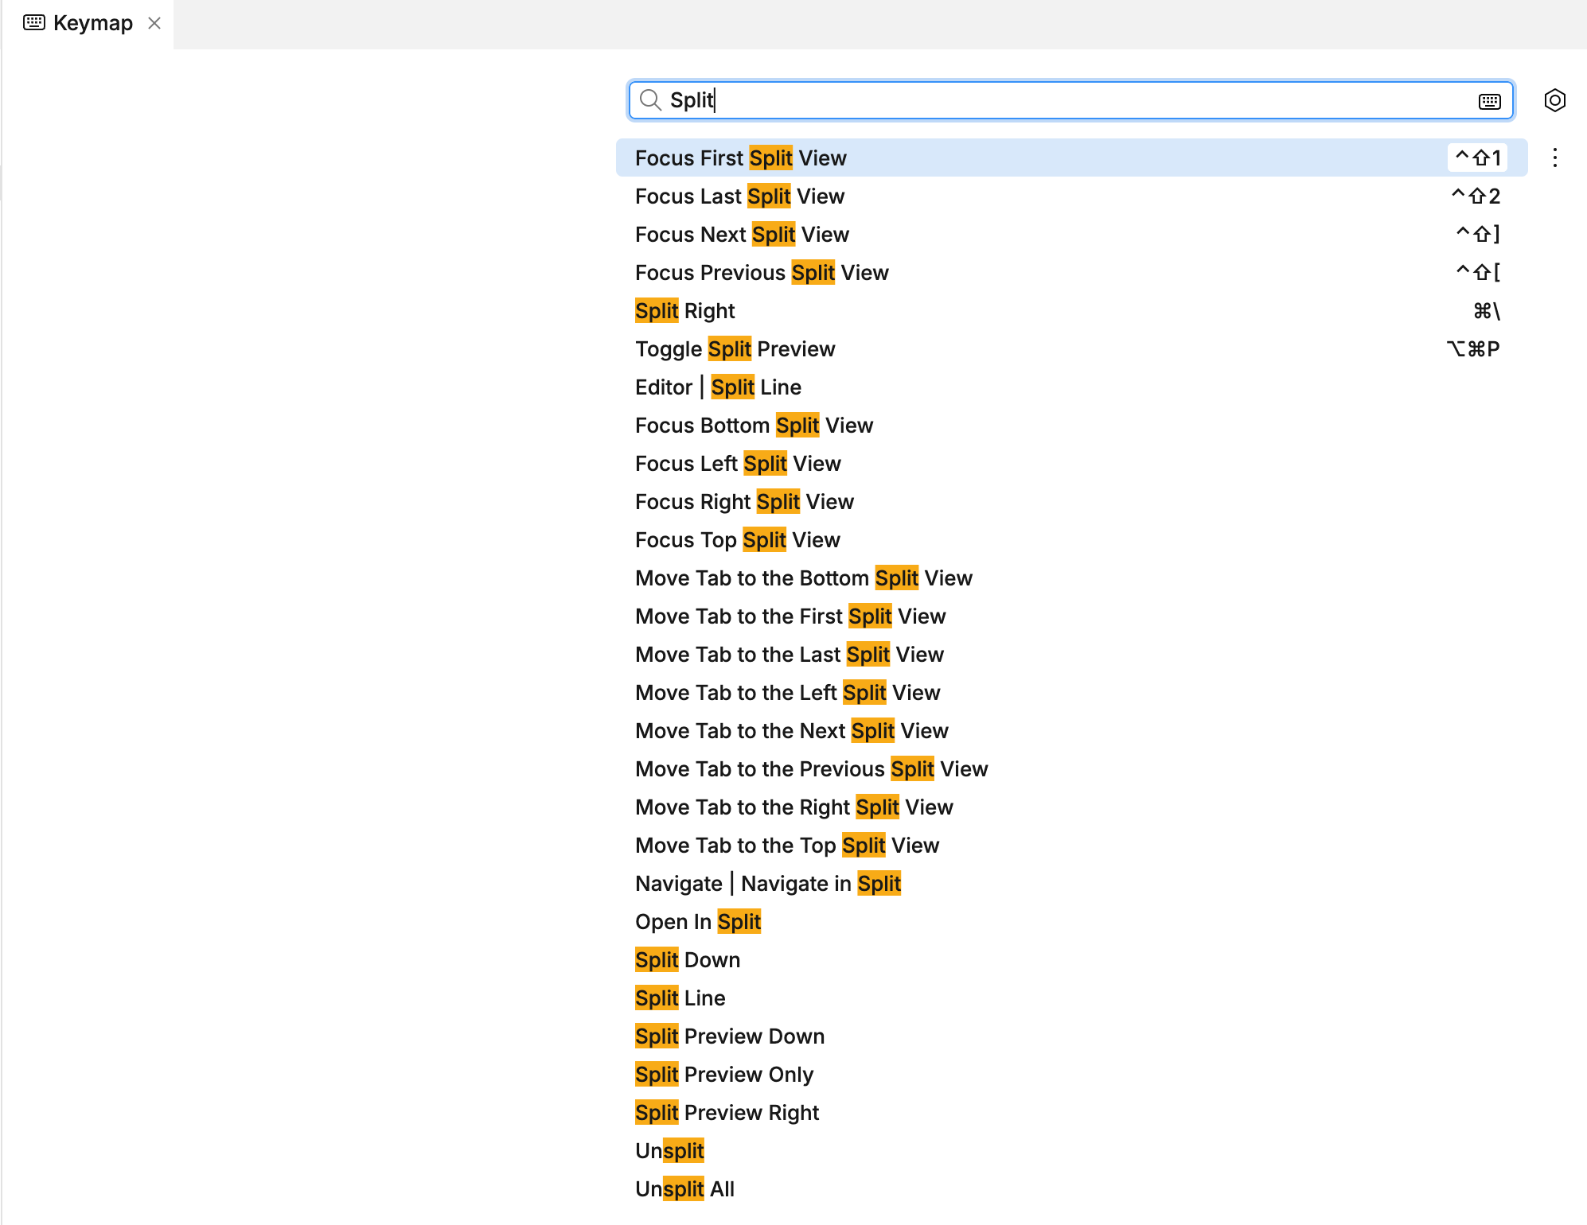
Task: Select the Keymap tab
Action: (88, 24)
